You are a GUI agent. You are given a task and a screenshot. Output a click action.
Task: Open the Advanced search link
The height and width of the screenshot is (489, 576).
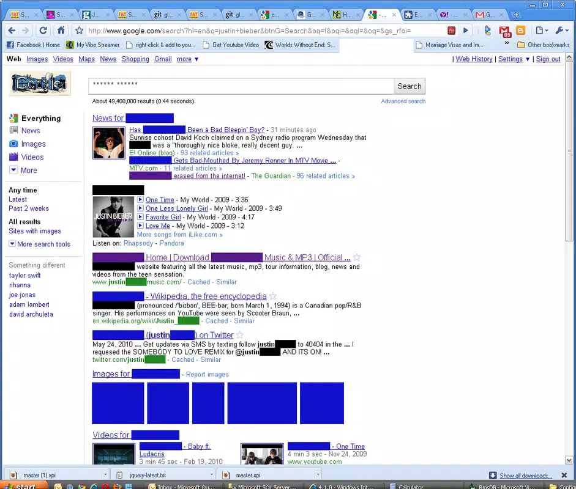[x=403, y=101]
